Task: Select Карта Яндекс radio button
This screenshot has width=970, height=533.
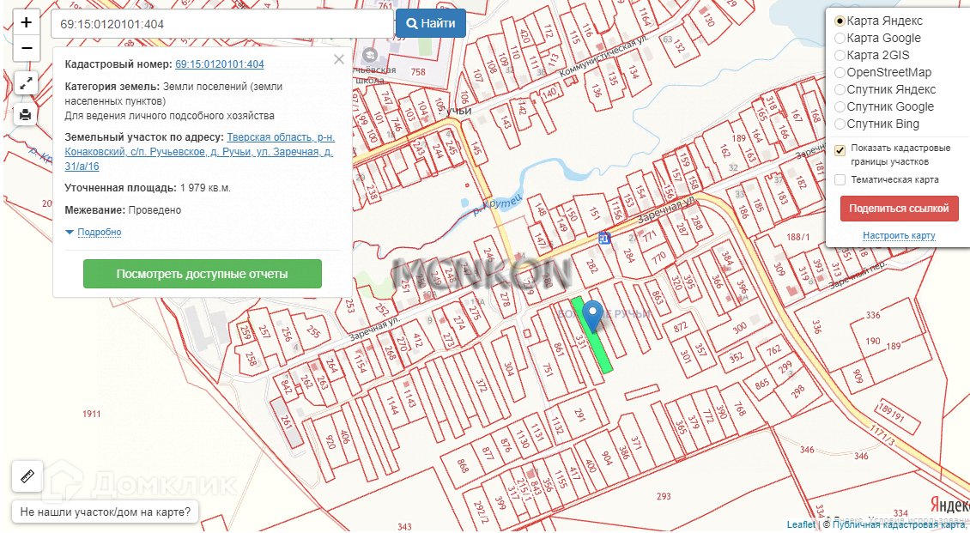Action: (840, 21)
